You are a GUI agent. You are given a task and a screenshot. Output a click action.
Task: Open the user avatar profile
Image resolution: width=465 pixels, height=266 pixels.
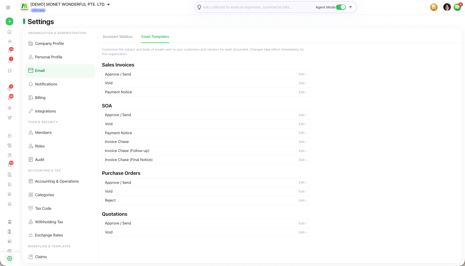(447, 7)
